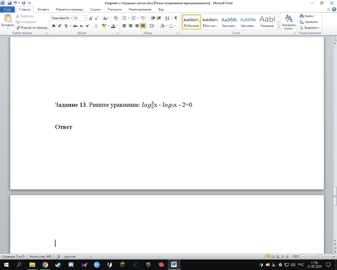Click the Заменить replace button
Image resolution: width=337 pixels, height=270 pixels.
[309, 22]
